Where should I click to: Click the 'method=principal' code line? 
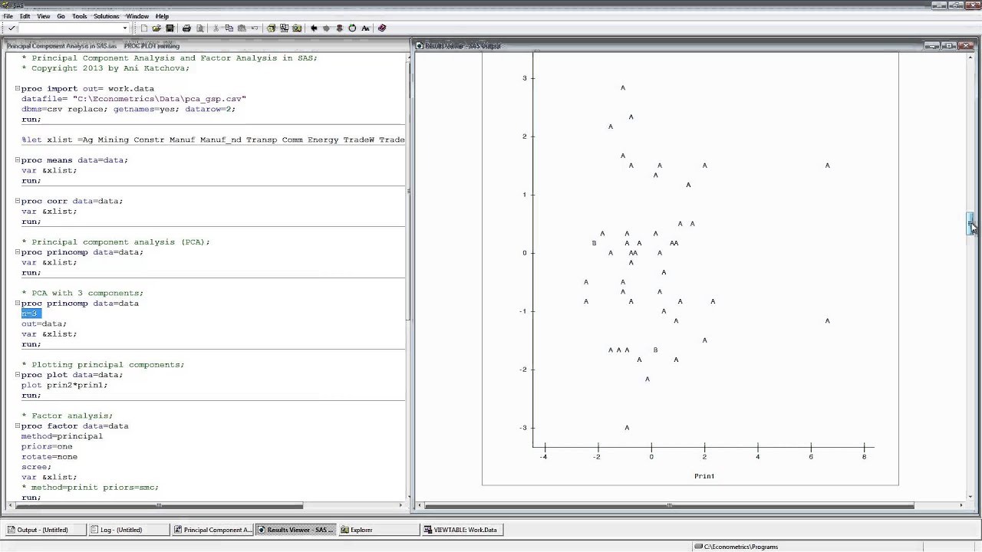point(61,436)
